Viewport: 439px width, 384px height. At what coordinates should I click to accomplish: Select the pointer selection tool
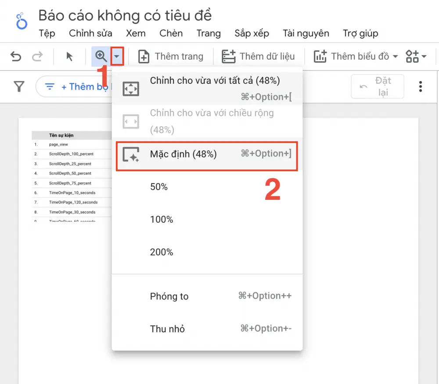(69, 57)
